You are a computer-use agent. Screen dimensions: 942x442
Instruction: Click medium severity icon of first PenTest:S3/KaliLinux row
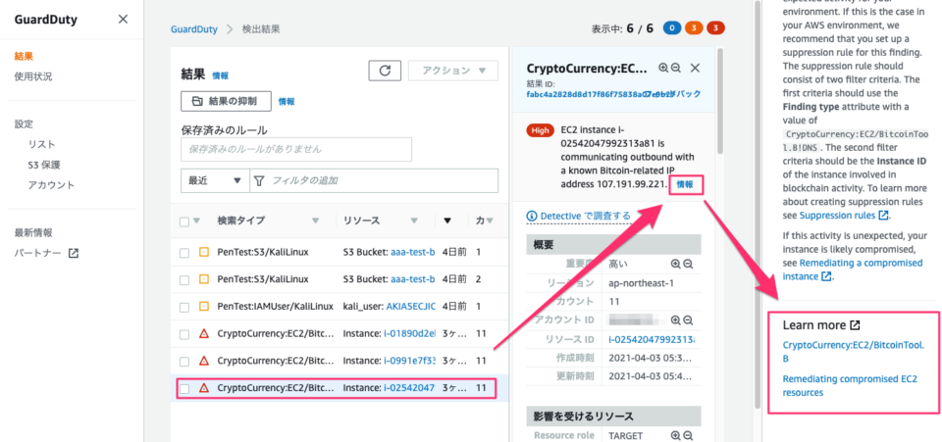coord(204,253)
